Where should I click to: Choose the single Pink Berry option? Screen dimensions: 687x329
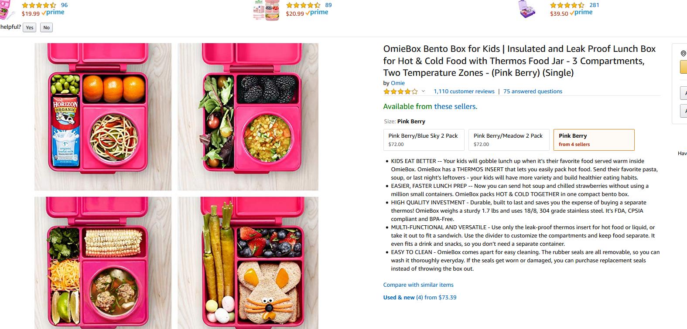[x=594, y=140]
